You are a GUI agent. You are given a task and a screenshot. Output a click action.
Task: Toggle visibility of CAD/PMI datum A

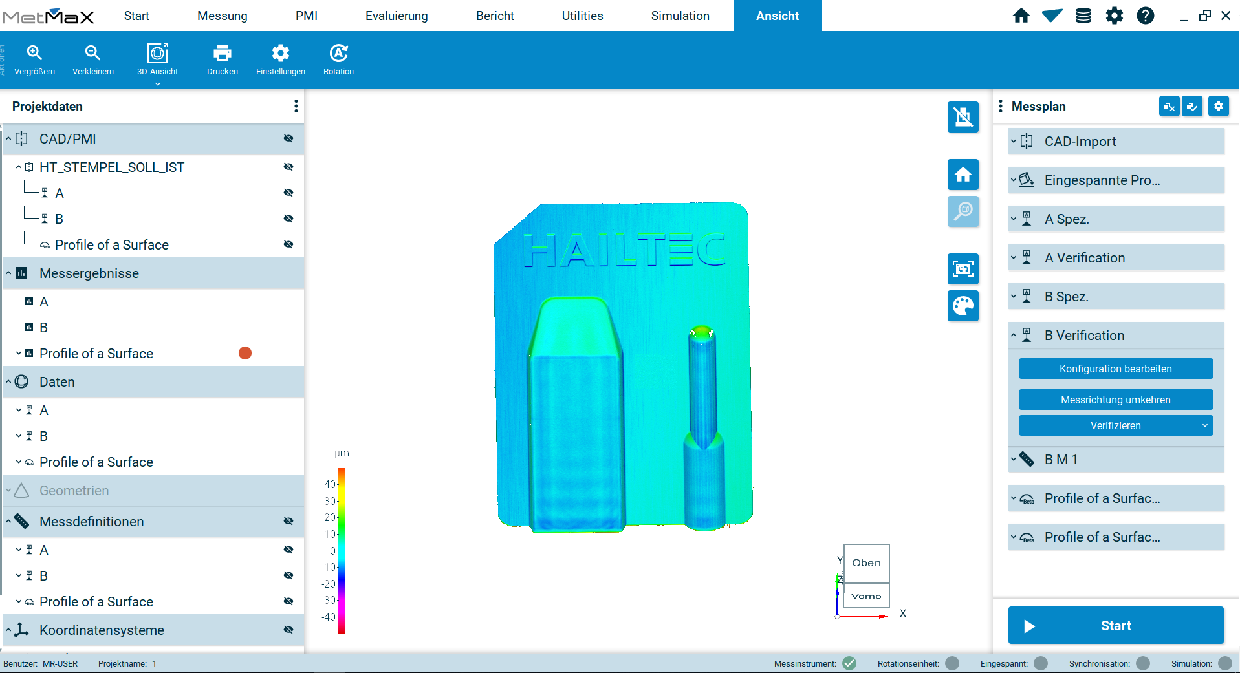point(288,193)
